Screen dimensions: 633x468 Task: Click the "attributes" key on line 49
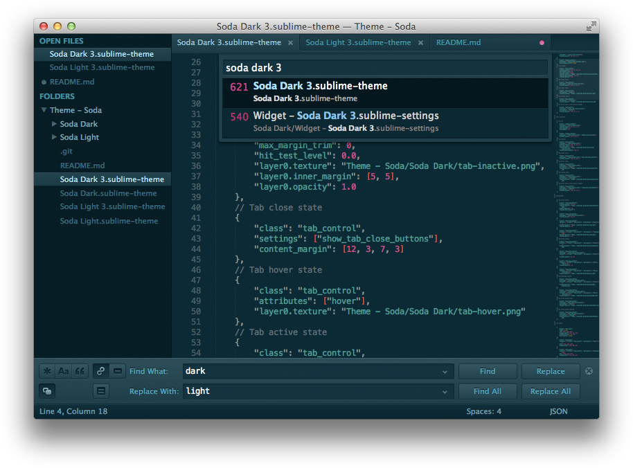pos(283,301)
